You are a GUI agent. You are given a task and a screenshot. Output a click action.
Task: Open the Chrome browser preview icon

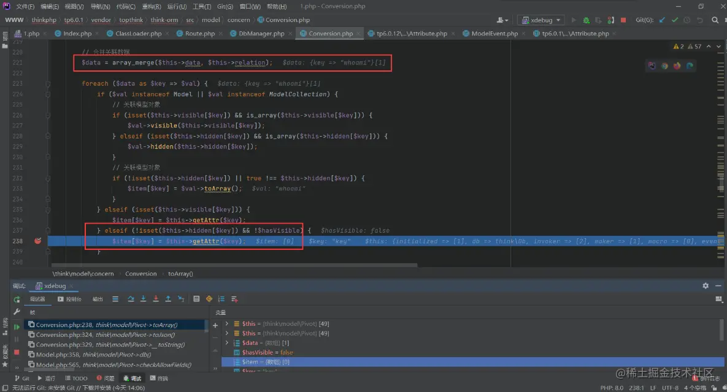click(x=664, y=66)
